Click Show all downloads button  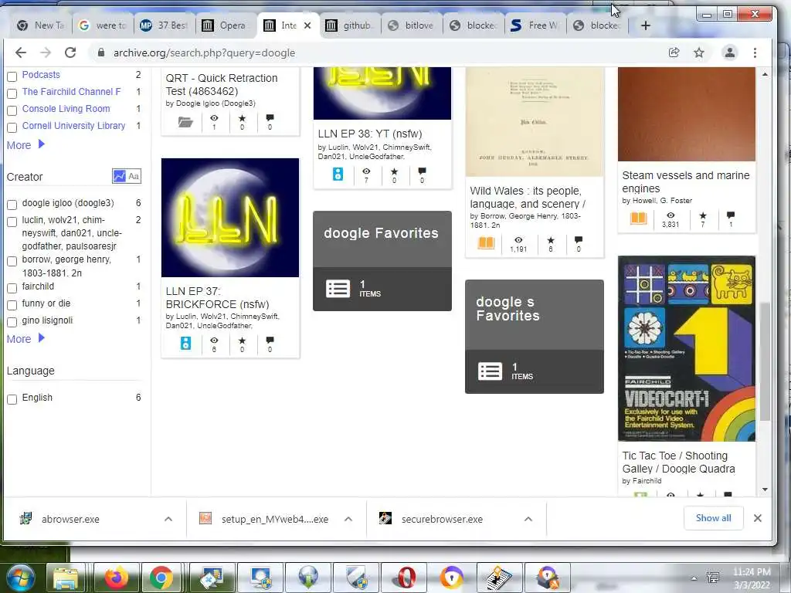[713, 518]
